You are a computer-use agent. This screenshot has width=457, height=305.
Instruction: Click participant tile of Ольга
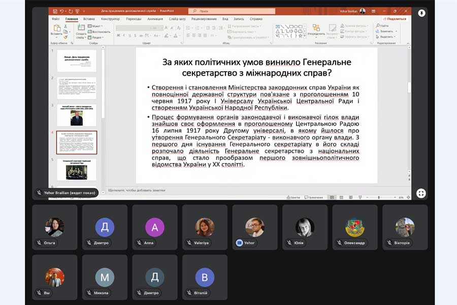[x=55, y=227]
